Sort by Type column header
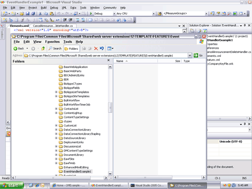The image size is (252, 189). [x=194, y=61]
